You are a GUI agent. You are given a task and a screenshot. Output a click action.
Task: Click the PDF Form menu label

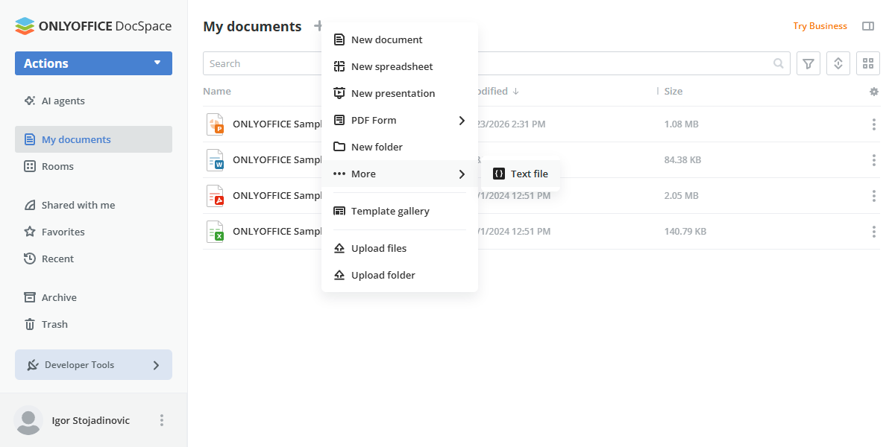[x=374, y=120]
